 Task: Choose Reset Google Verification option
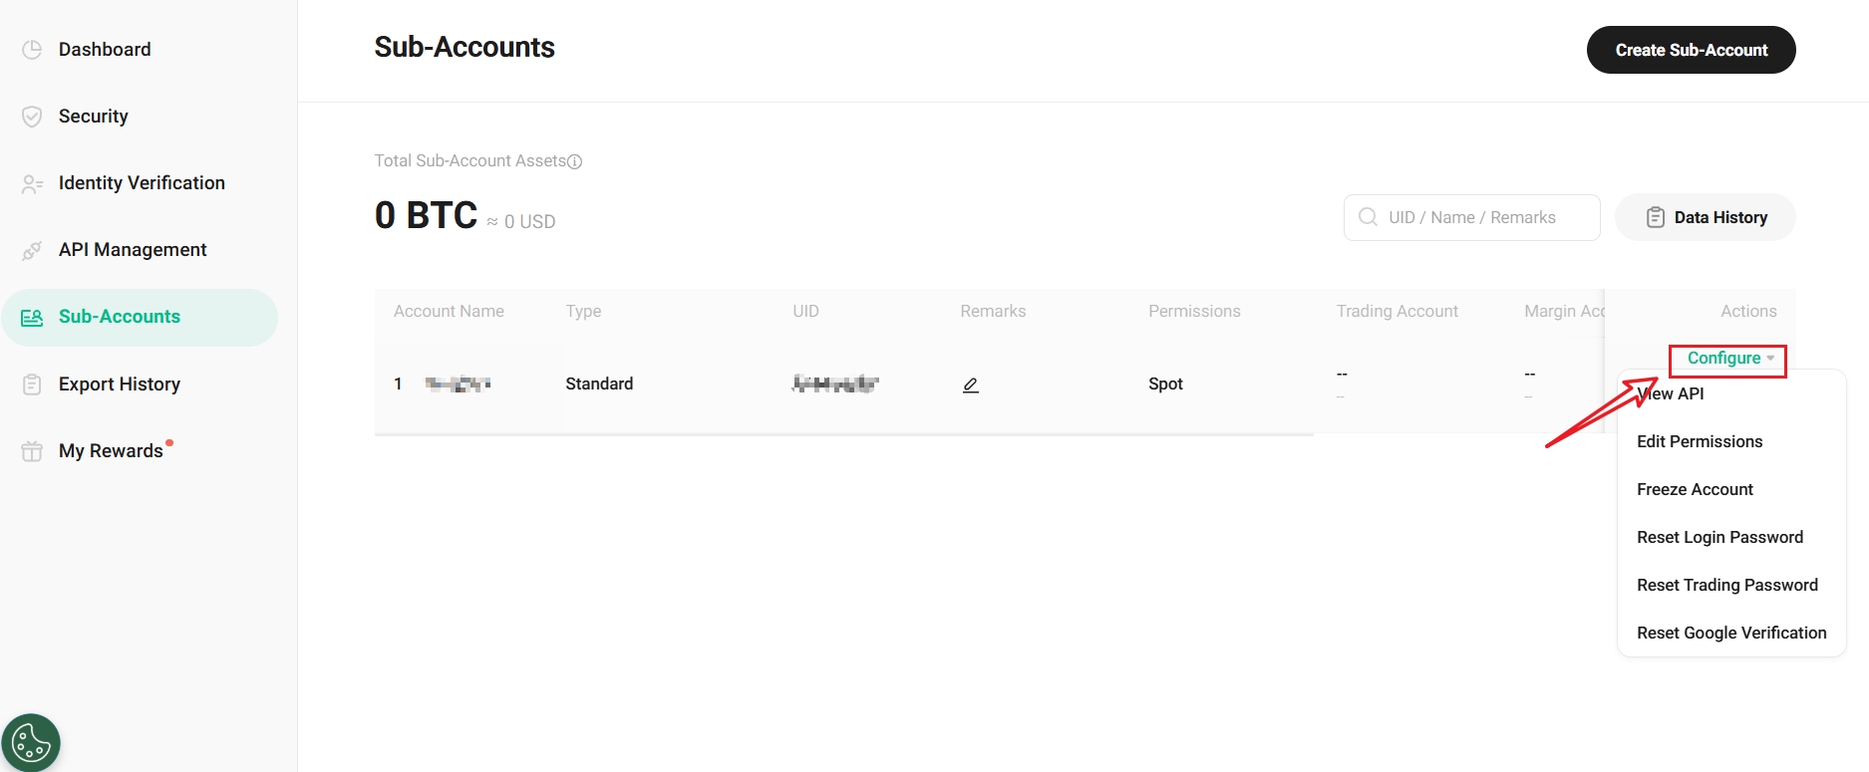pyautogui.click(x=1731, y=633)
